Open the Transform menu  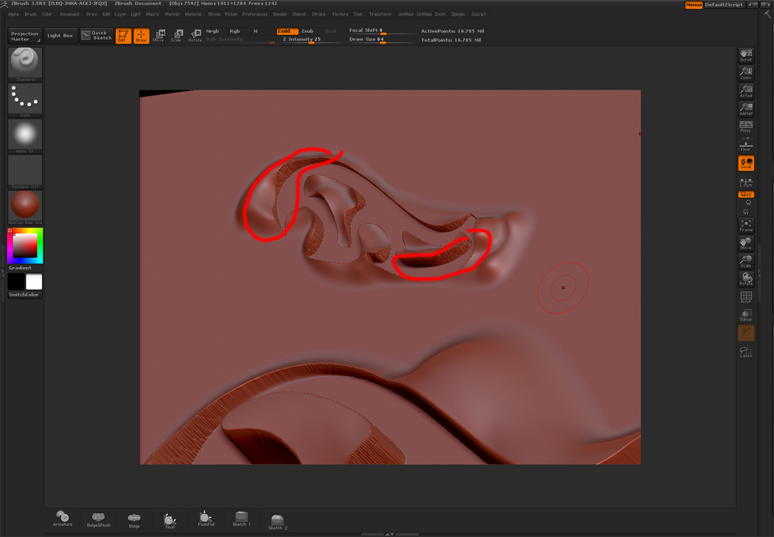click(380, 14)
